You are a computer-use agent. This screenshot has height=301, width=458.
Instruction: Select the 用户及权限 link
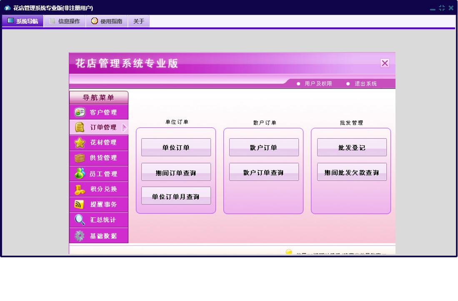click(x=318, y=84)
